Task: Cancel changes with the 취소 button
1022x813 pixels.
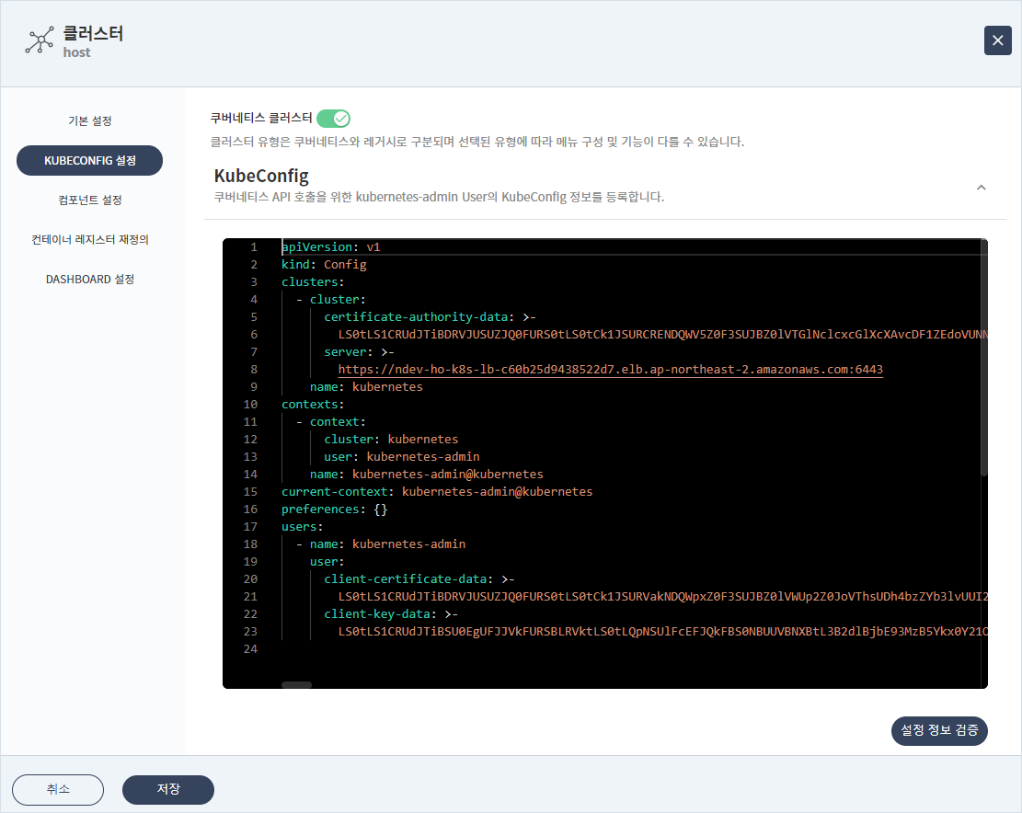Action: coord(58,789)
